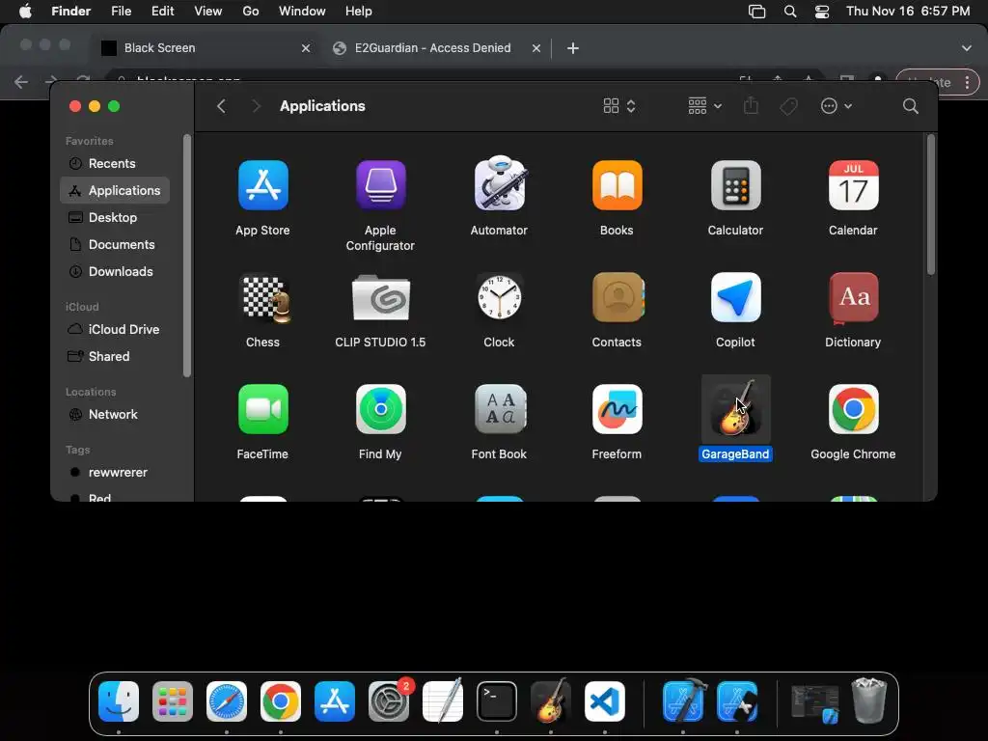Open the Group By dropdown in Finder
This screenshot has width=988, height=741.
pos(704,106)
